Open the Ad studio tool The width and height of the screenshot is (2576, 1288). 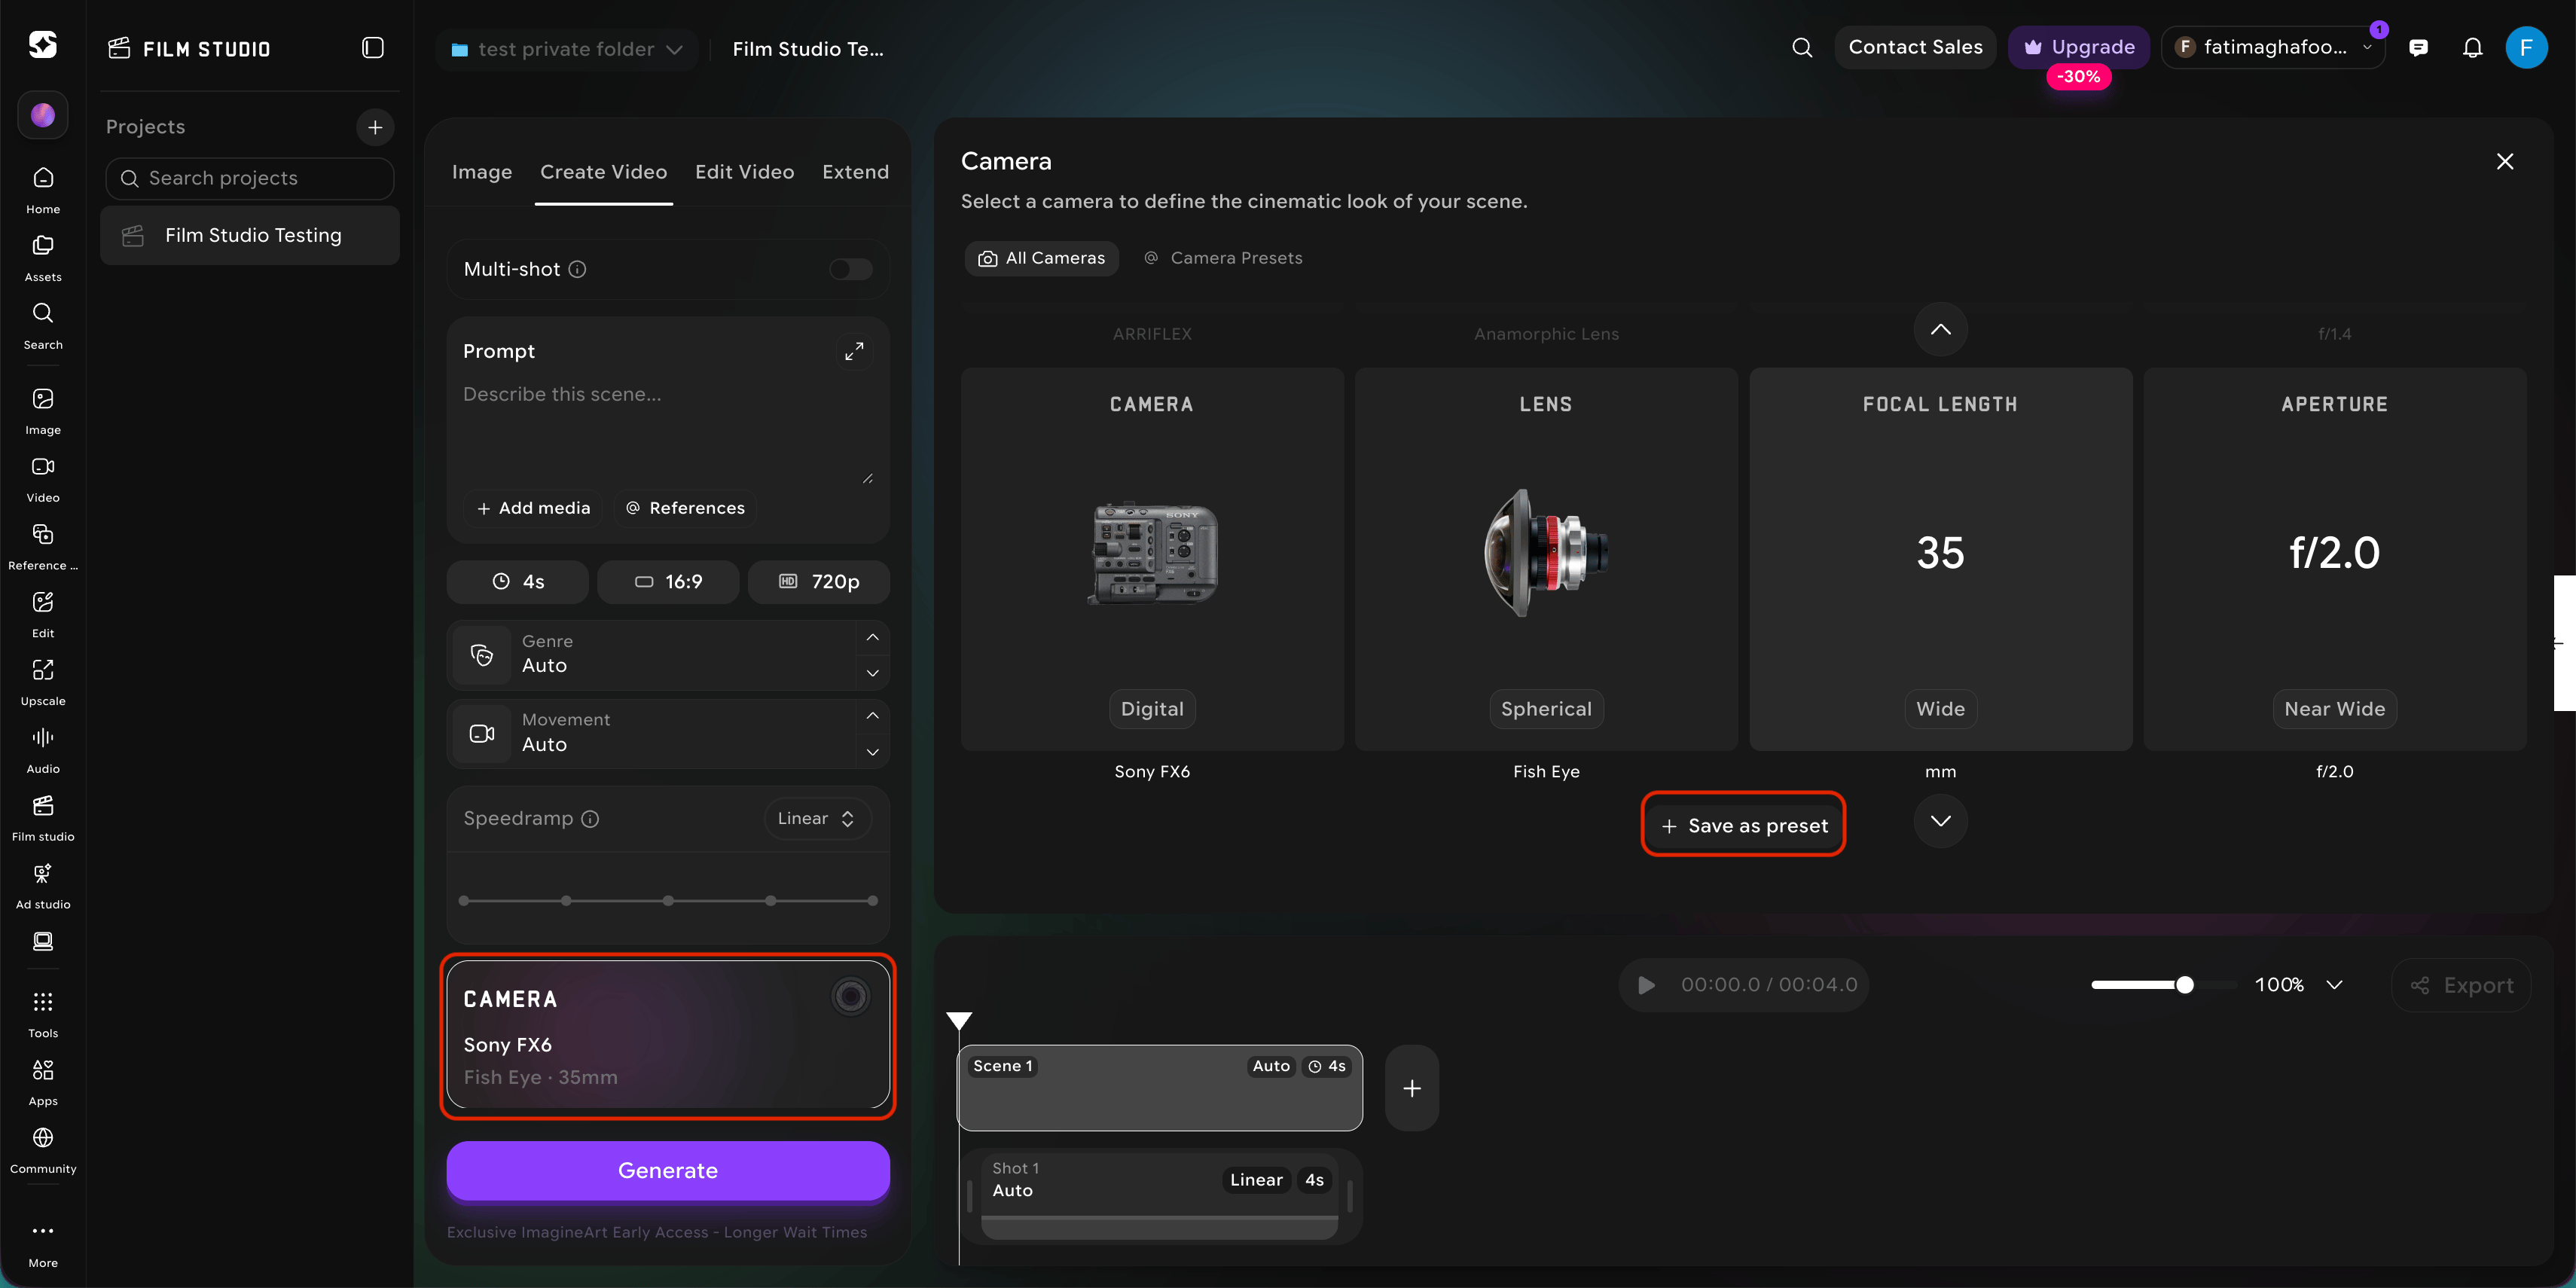tap(43, 886)
